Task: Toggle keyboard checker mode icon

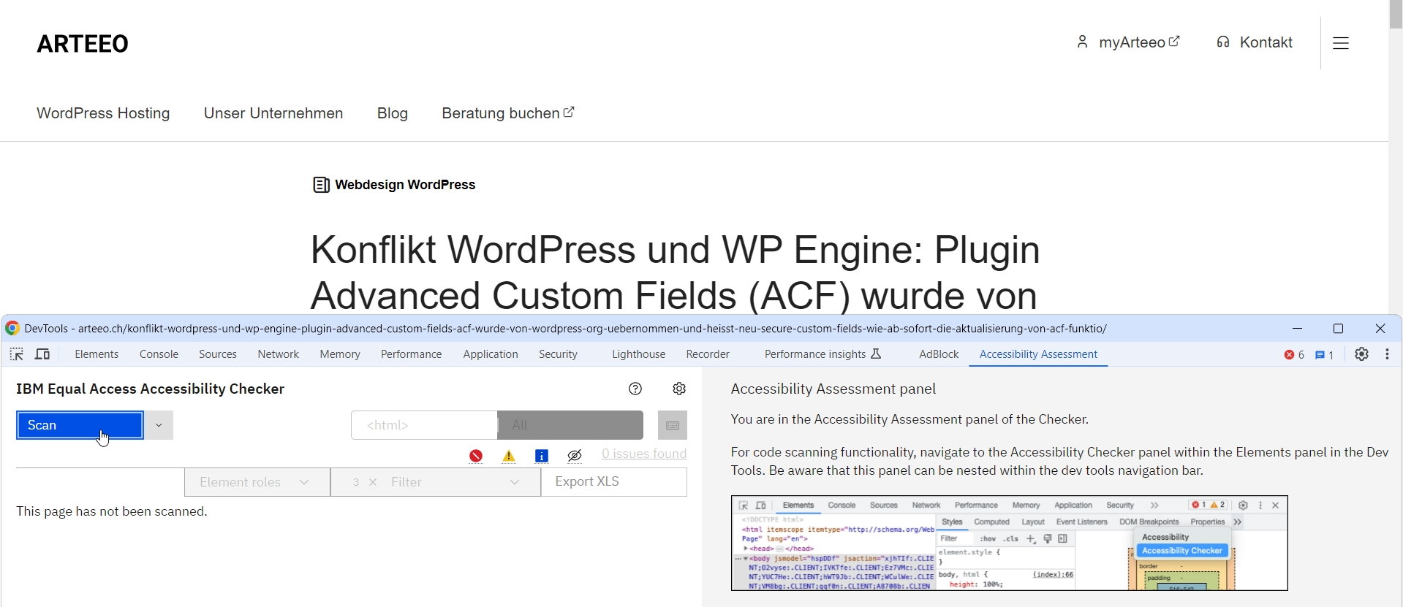Action: click(673, 425)
